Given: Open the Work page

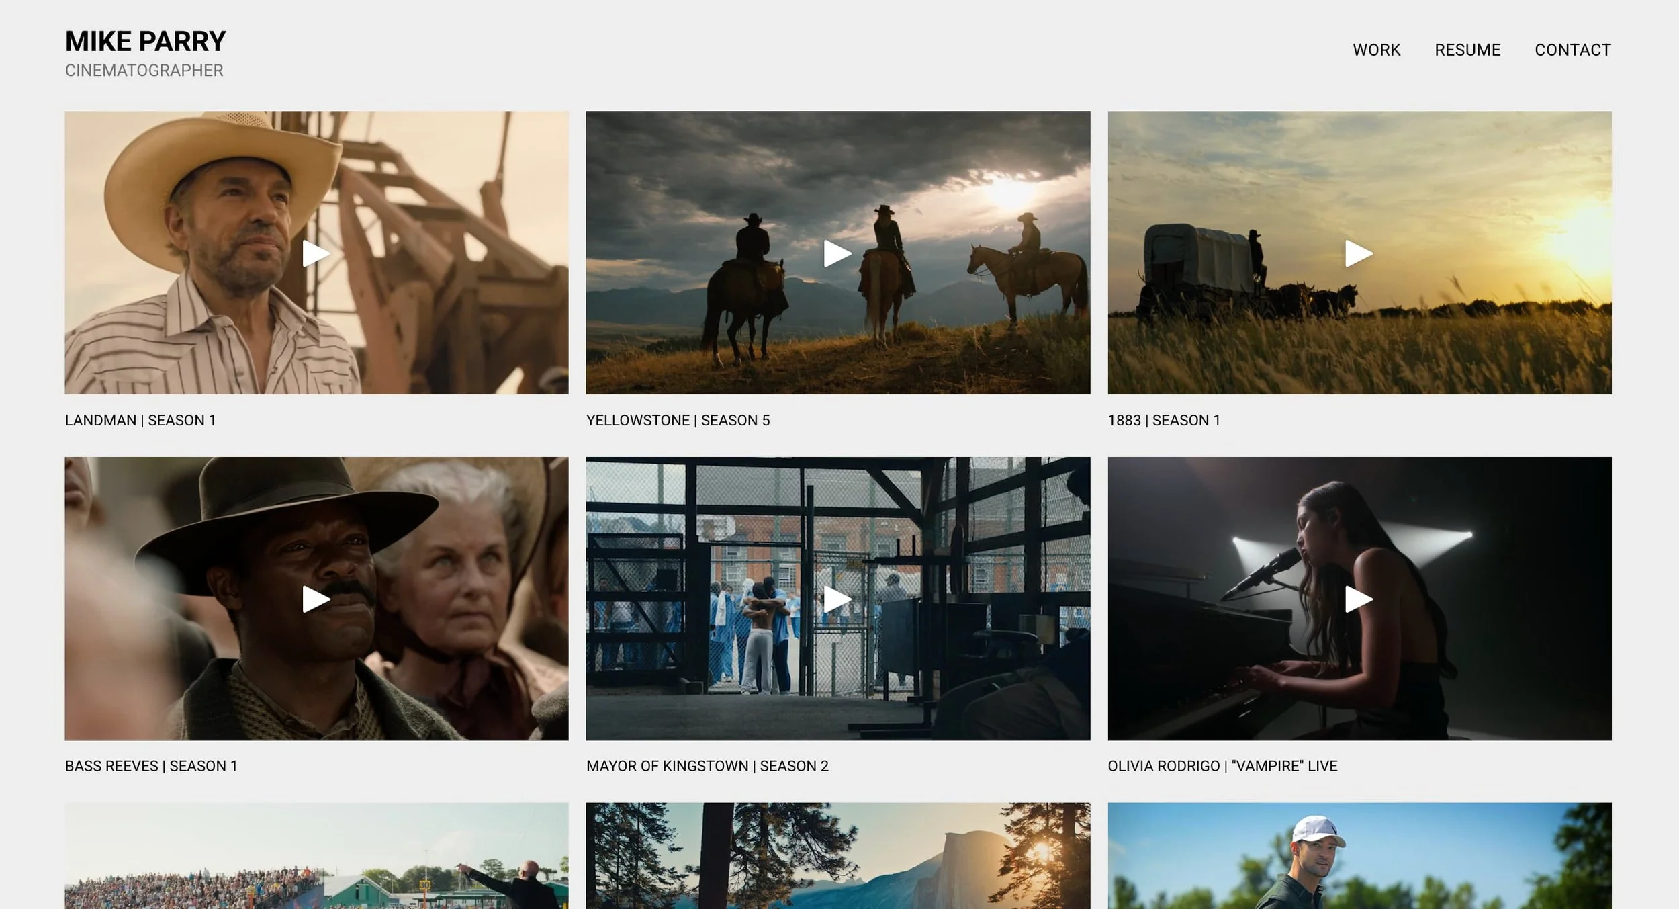Looking at the screenshot, I should (x=1376, y=50).
